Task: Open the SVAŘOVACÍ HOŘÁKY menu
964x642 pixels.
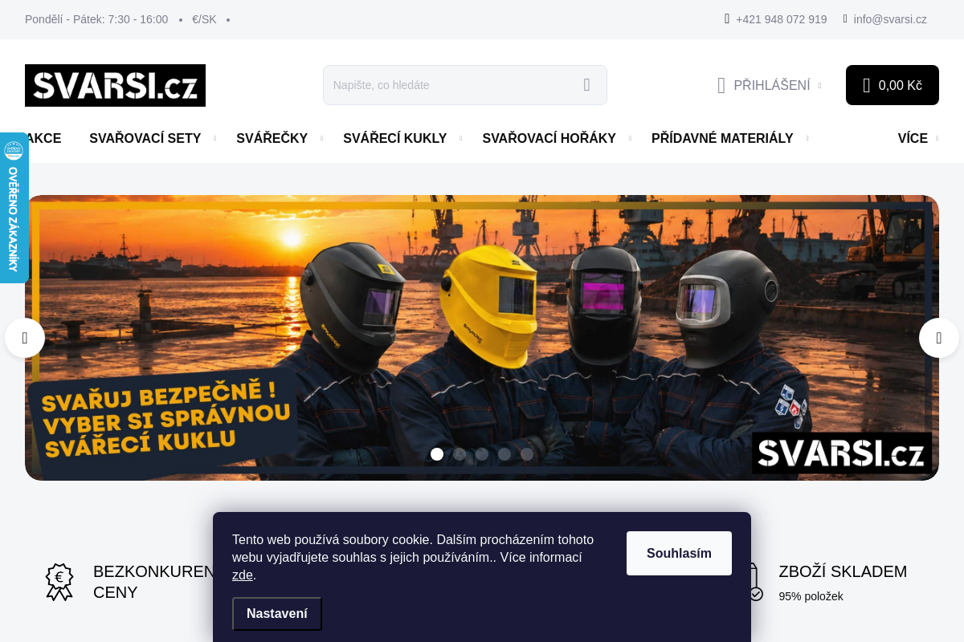Action: click(x=549, y=138)
